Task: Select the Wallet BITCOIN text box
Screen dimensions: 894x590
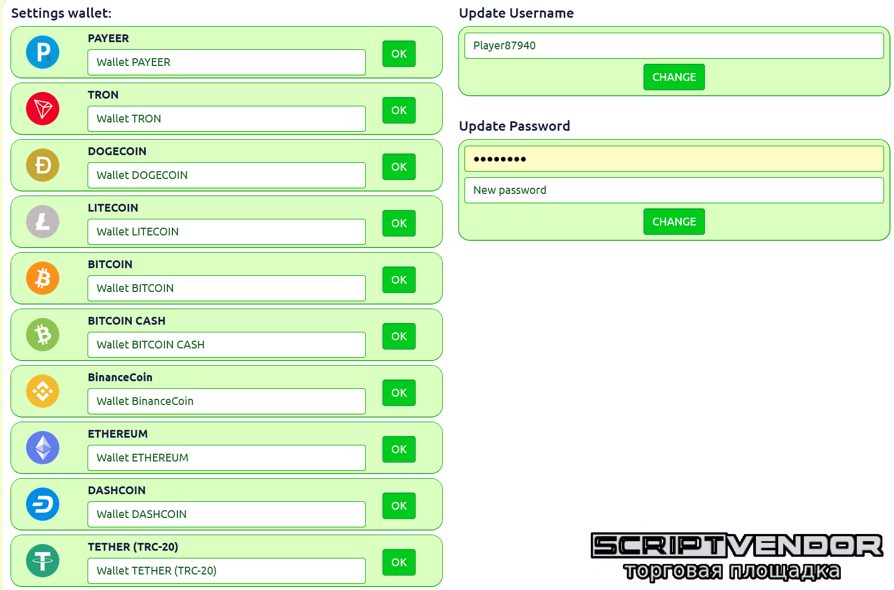Action: tap(227, 288)
